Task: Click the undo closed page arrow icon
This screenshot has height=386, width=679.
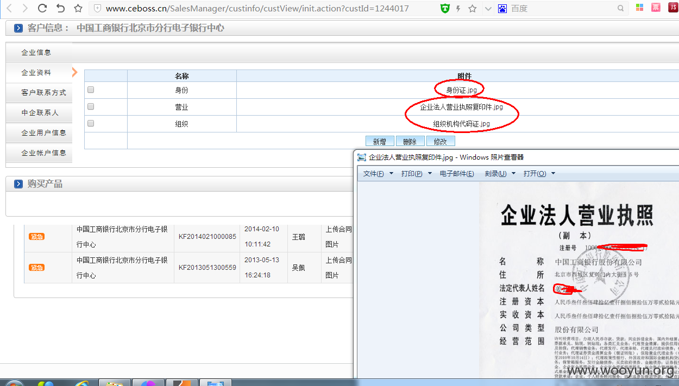Action: click(60, 8)
